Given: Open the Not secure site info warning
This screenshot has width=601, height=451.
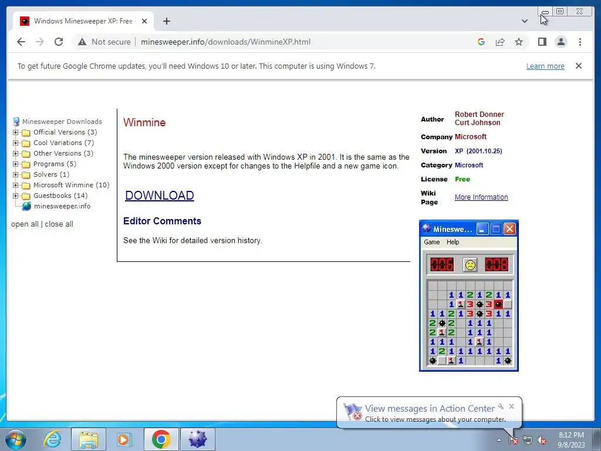Looking at the screenshot, I should [104, 42].
